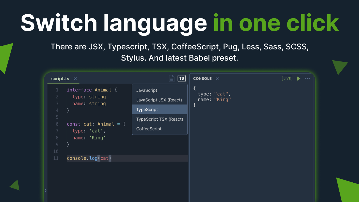The height and width of the screenshot is (202, 359).
Task: Click the "King" value in console output
Action: [222, 100]
